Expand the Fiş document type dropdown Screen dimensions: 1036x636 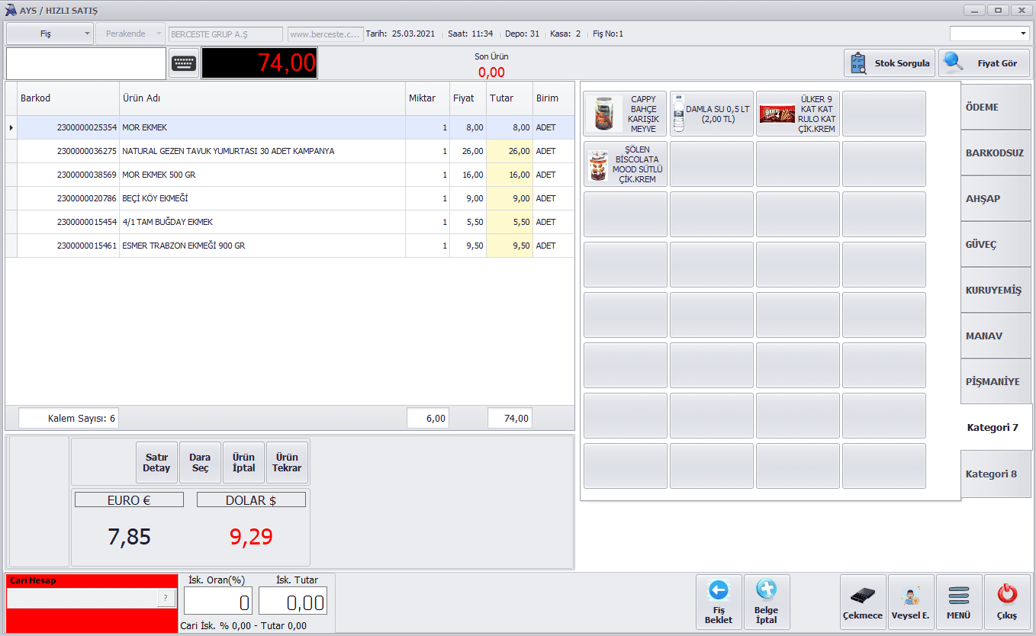(x=50, y=34)
